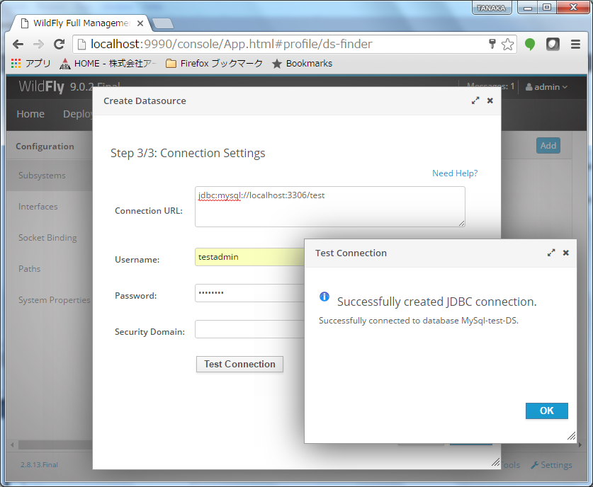Click OK in the Test Connection dialog
Image resolution: width=593 pixels, height=487 pixels.
coord(546,411)
